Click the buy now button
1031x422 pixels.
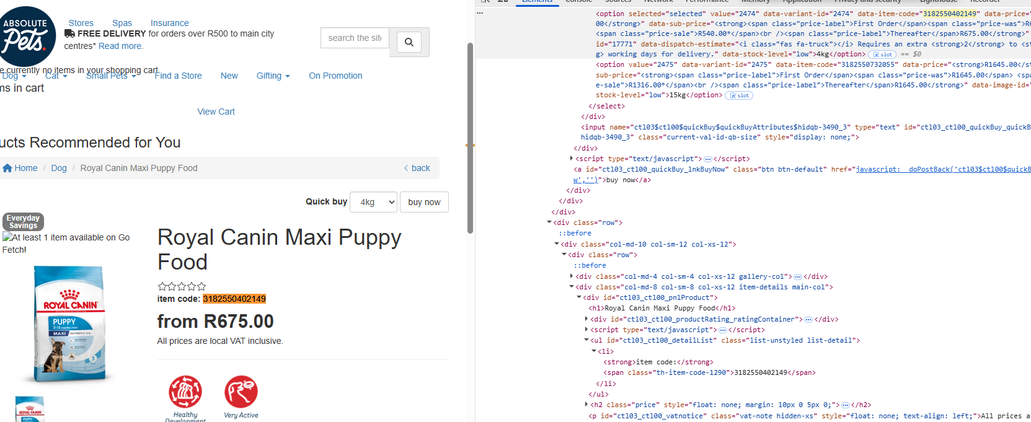coord(425,202)
